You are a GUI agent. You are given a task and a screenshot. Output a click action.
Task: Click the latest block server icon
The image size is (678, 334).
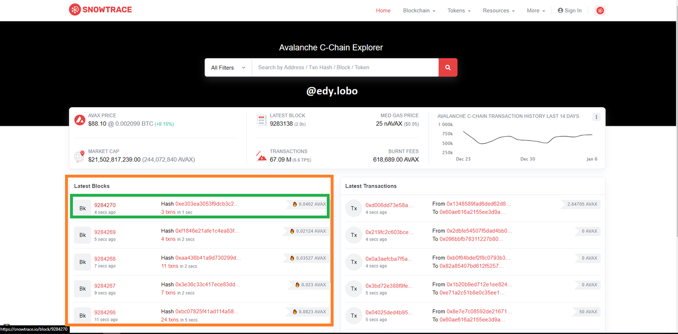point(261,120)
